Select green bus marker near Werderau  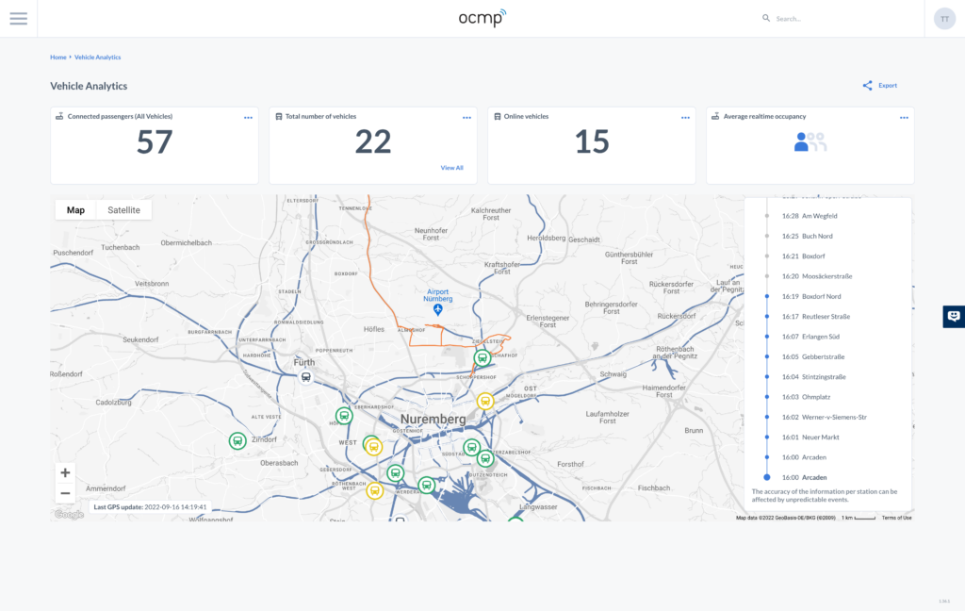(x=427, y=486)
